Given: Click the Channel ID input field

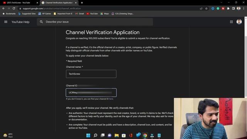Looking at the screenshot, I should [91, 93].
